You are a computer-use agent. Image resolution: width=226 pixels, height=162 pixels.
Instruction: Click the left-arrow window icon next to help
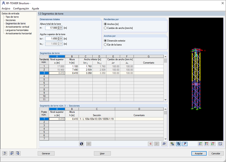coord(12,153)
